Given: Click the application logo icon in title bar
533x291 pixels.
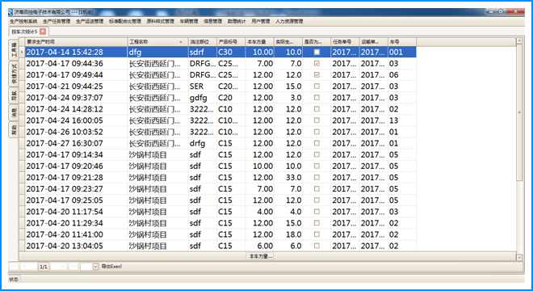Looking at the screenshot, I should 10,12.
